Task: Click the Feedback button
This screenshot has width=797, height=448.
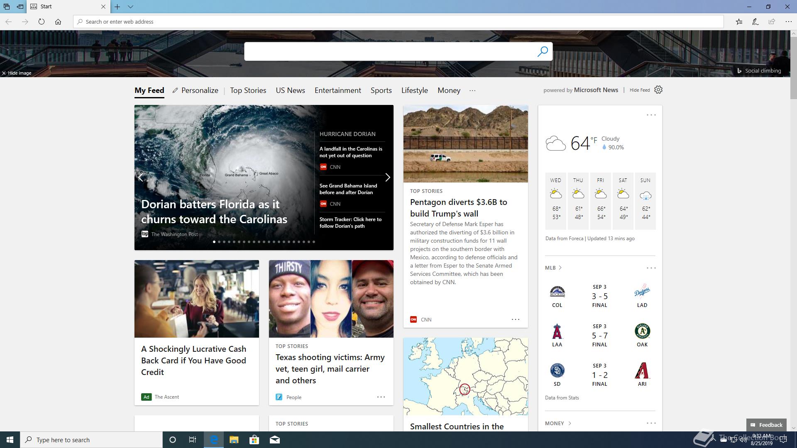Action: click(766, 425)
